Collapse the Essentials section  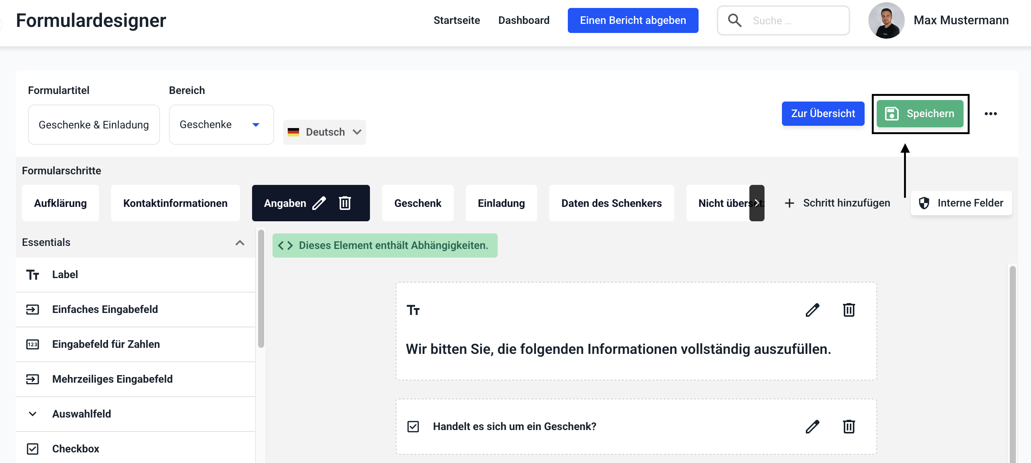[x=239, y=242]
